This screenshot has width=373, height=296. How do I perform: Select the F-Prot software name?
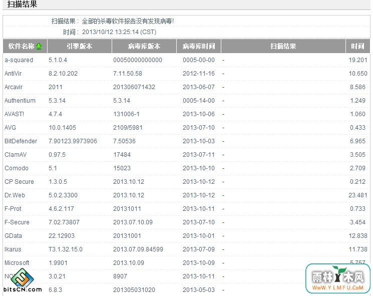point(13,209)
